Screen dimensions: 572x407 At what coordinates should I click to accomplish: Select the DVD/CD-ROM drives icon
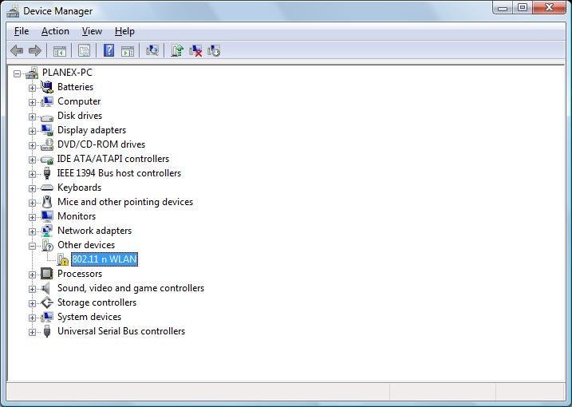[47, 144]
